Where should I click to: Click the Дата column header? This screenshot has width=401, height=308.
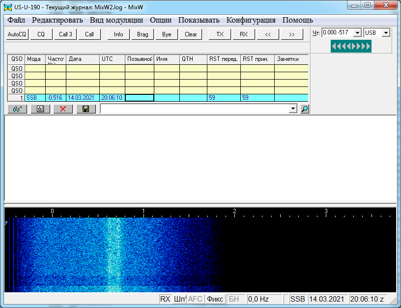coord(83,59)
